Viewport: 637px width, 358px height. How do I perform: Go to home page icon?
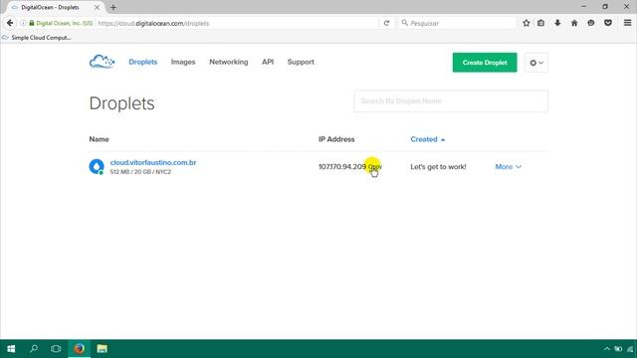574,23
